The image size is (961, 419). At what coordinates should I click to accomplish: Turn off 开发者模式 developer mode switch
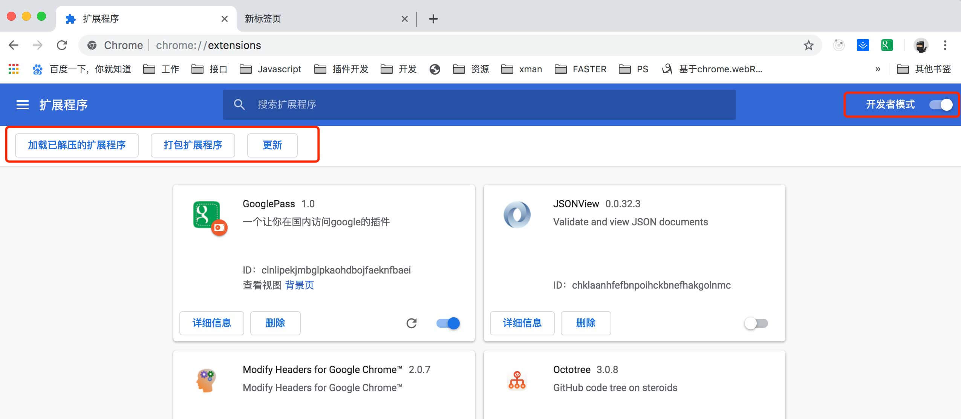coord(941,105)
